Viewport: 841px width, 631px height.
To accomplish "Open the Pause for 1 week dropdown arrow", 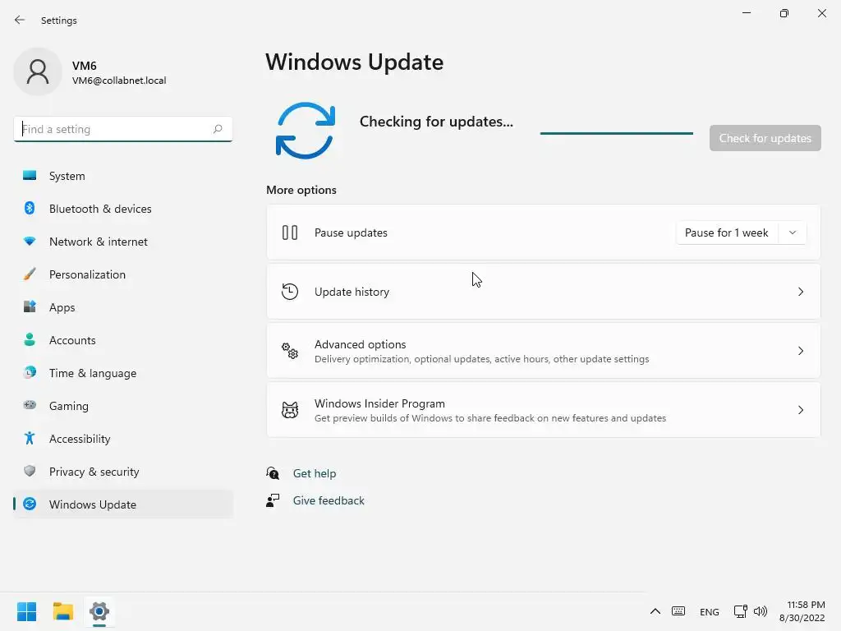I will pyautogui.click(x=793, y=233).
